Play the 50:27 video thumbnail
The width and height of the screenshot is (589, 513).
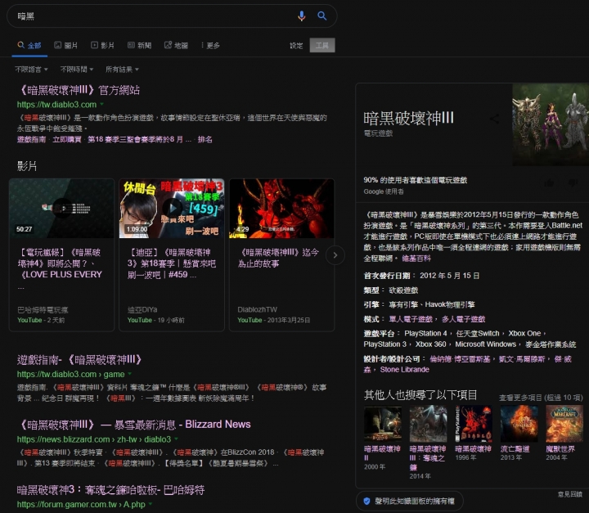61,208
